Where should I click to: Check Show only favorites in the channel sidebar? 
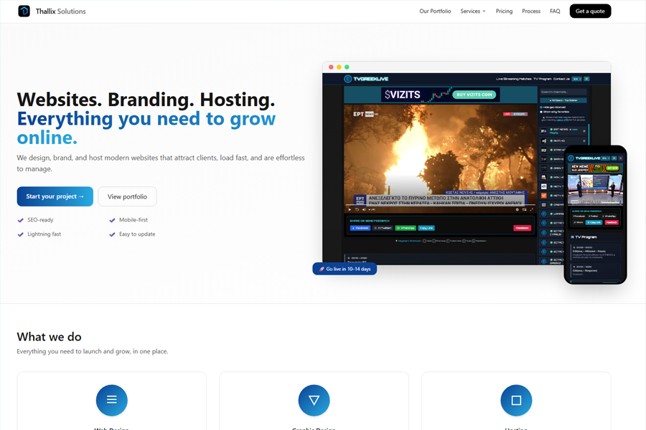(541, 112)
